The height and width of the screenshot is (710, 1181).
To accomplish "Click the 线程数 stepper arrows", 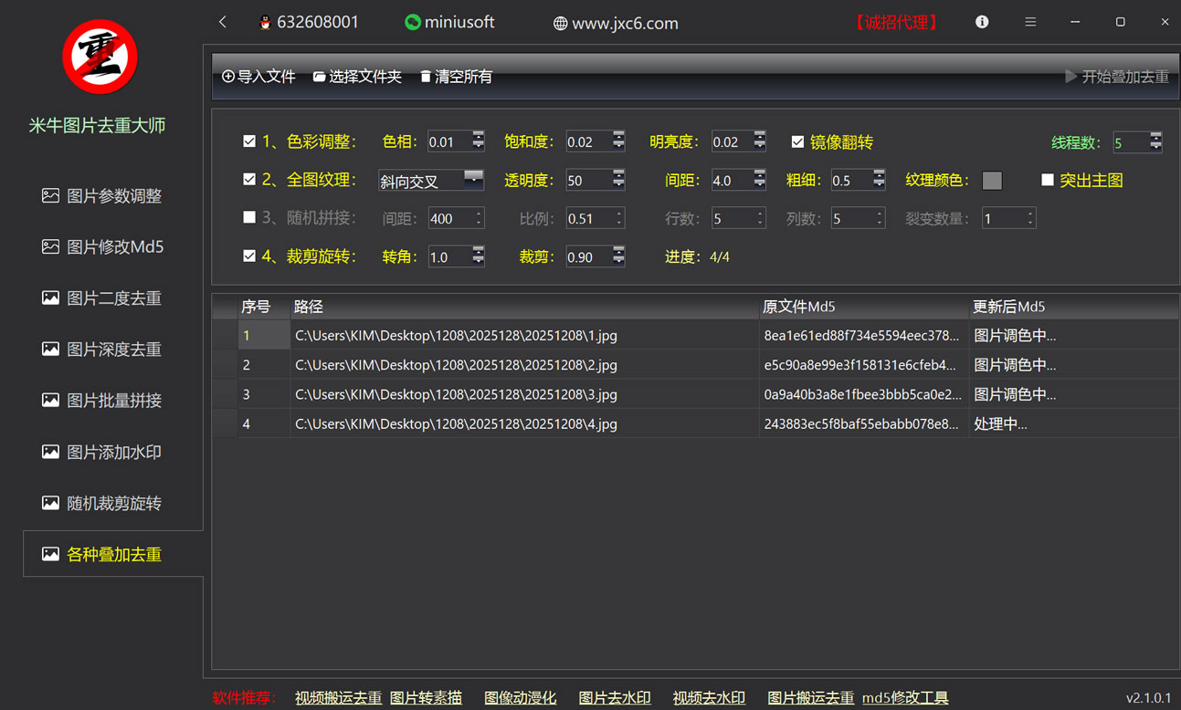I will click(1155, 141).
